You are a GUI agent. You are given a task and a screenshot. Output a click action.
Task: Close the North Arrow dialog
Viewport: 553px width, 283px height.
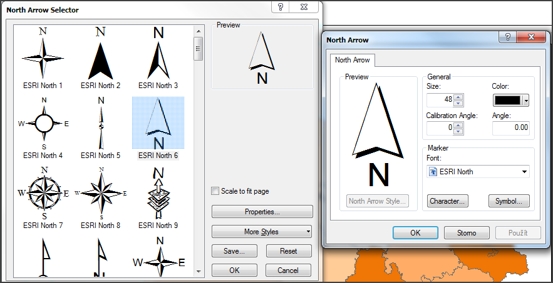(x=532, y=37)
